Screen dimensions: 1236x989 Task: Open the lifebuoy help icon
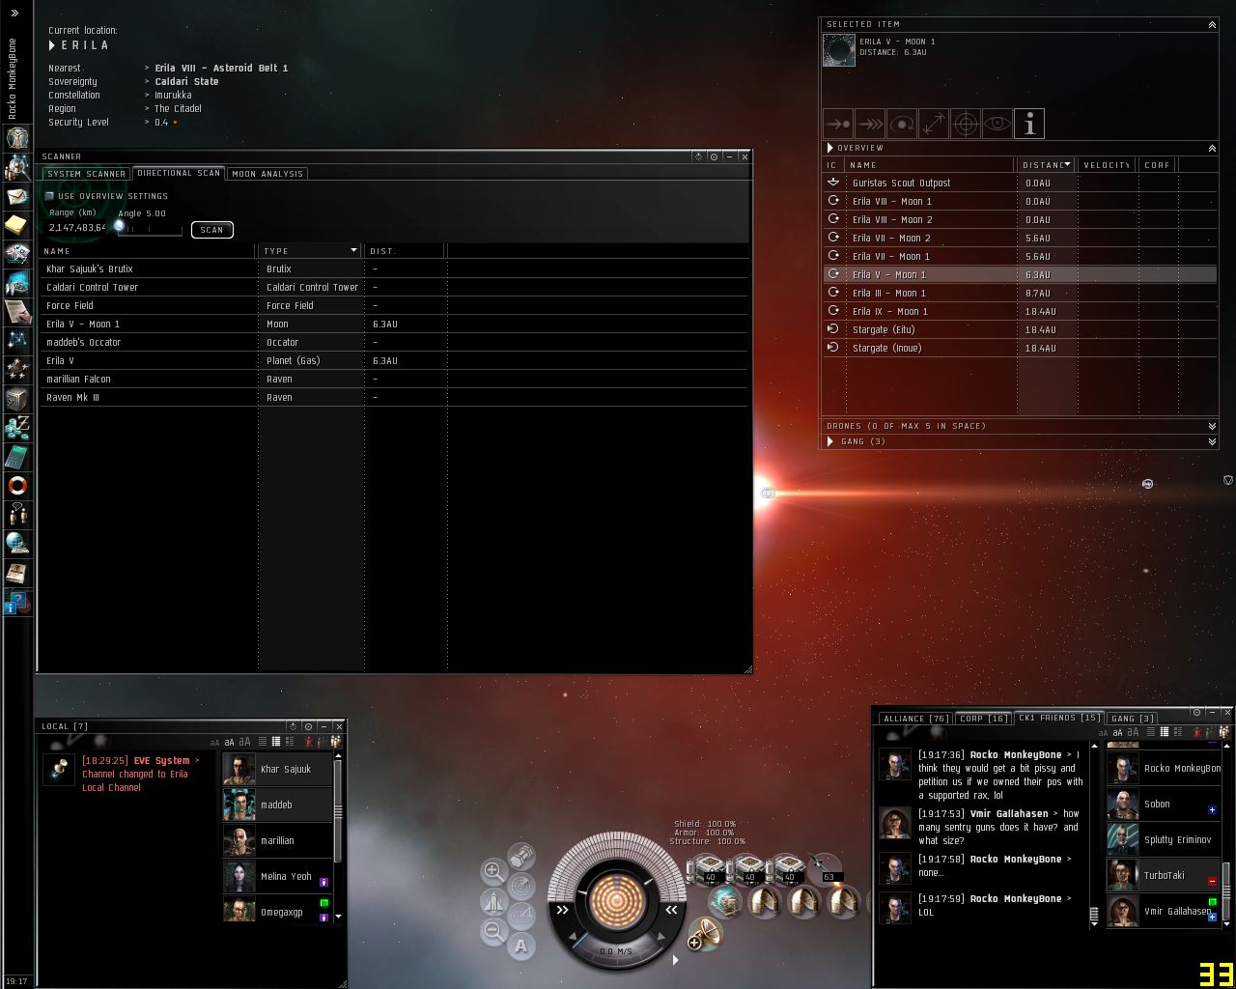click(x=17, y=485)
